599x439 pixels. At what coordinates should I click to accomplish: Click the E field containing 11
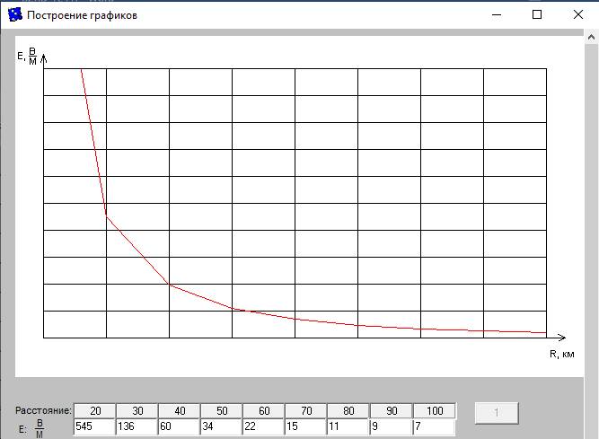pos(348,426)
